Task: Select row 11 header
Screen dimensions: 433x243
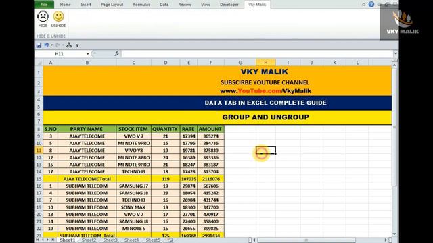Action: tap(39, 151)
